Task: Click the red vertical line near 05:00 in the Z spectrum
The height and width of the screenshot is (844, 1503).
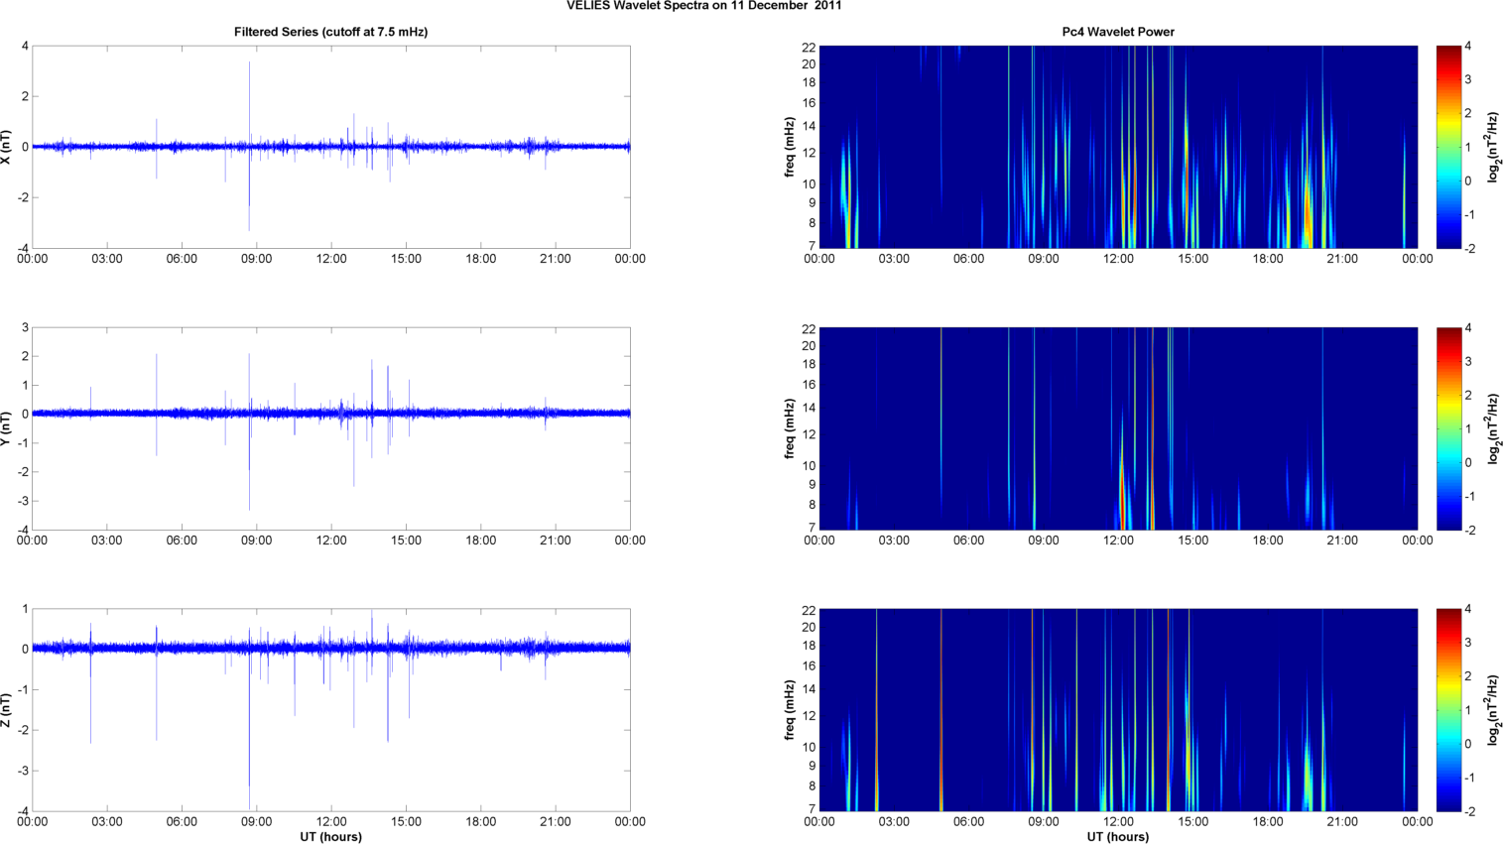Action: click(x=941, y=710)
